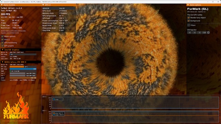Click the Board PPW row
221x124 pixels.
point(59,25)
